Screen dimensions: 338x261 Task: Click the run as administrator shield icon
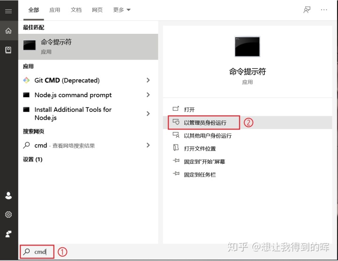click(x=176, y=122)
